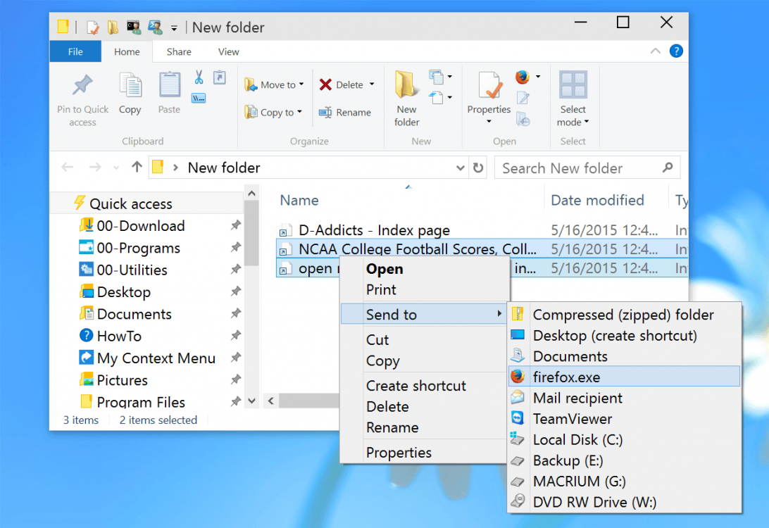This screenshot has height=528, width=769.
Task: Expand the New item dropdown arrow
Action: tap(450, 77)
